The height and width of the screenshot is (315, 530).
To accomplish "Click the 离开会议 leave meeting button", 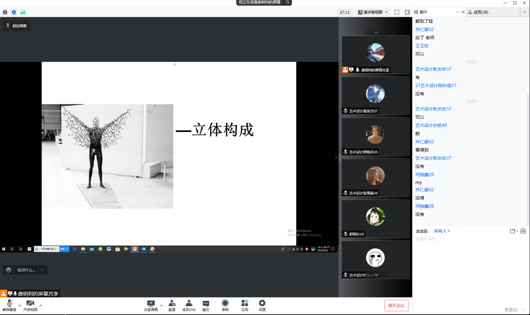I will pos(396,305).
